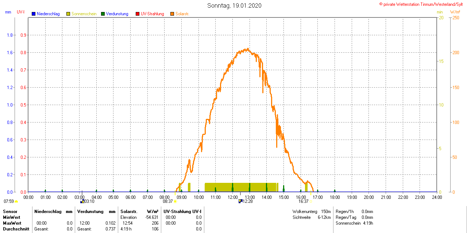467x233 pixels.
Task: Click the Wolkenunterg 150m reading
Action: [312, 212]
